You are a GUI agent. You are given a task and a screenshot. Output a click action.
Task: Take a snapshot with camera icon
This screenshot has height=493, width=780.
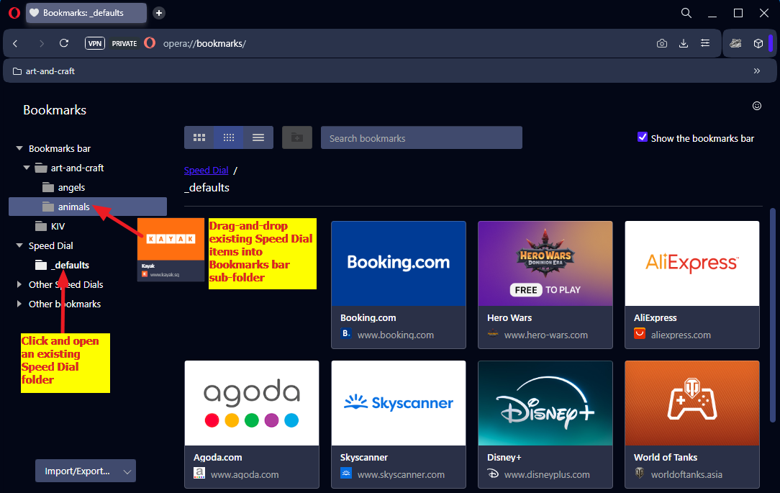coord(661,43)
